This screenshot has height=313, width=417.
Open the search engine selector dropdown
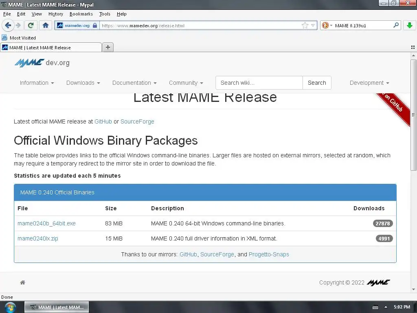pos(327,26)
